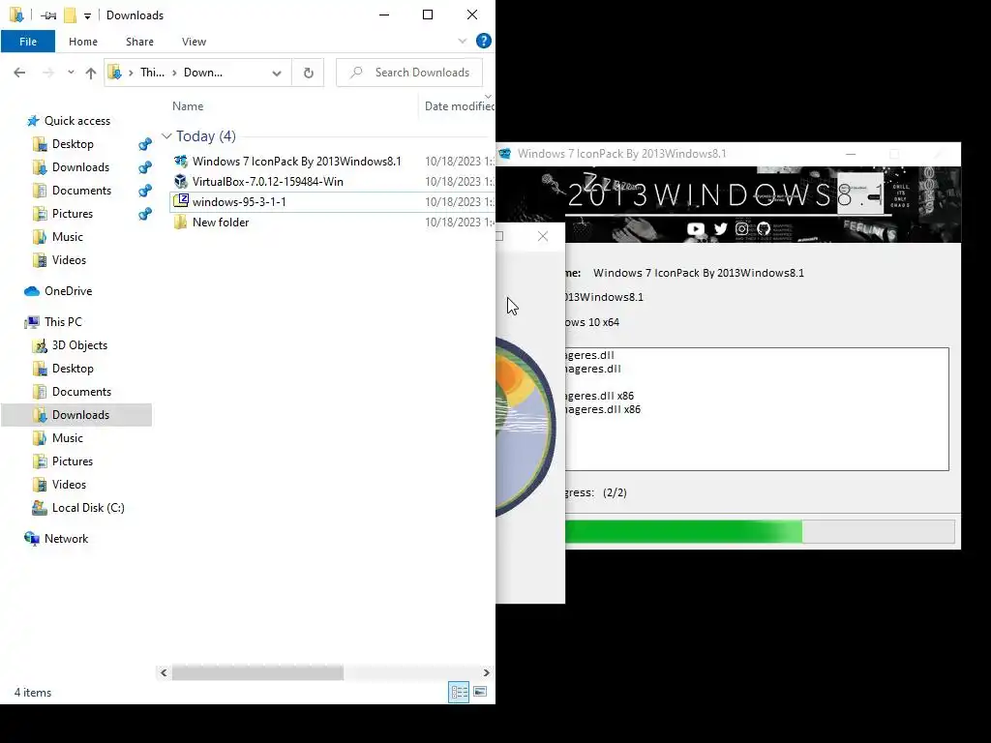Select the VirtualBox-7.0.12-159484-Win installer
The image size is (991, 743).
click(267, 181)
